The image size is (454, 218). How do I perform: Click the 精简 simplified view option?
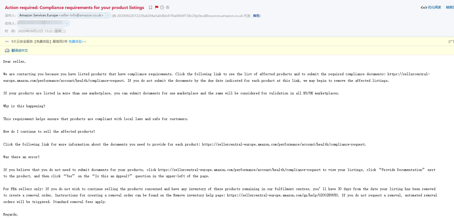coord(450,8)
